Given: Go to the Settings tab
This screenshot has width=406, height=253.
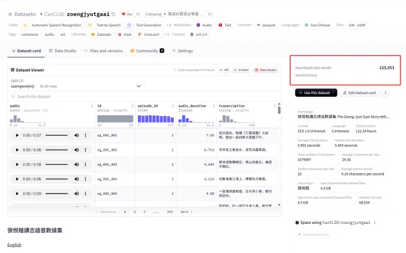Looking at the screenshot, I should coord(183,51).
